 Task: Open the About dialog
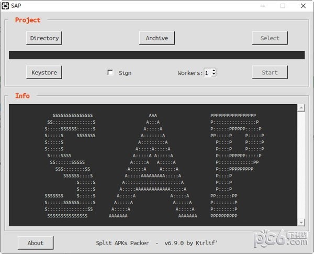[x=36, y=243]
